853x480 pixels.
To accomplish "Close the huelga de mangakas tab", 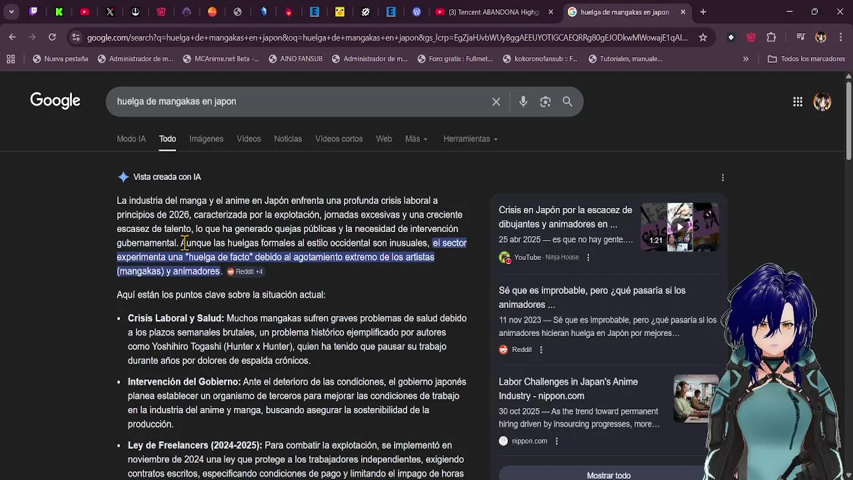I will pos(682,11).
